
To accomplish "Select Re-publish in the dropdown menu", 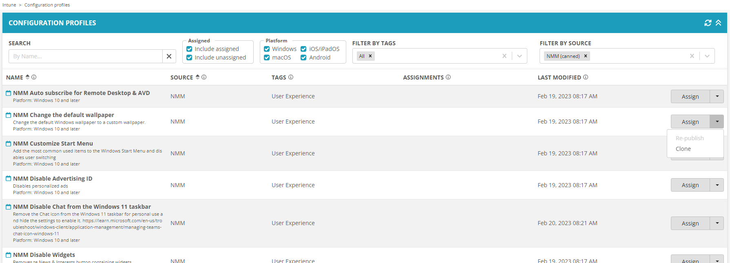I will tap(690, 138).
